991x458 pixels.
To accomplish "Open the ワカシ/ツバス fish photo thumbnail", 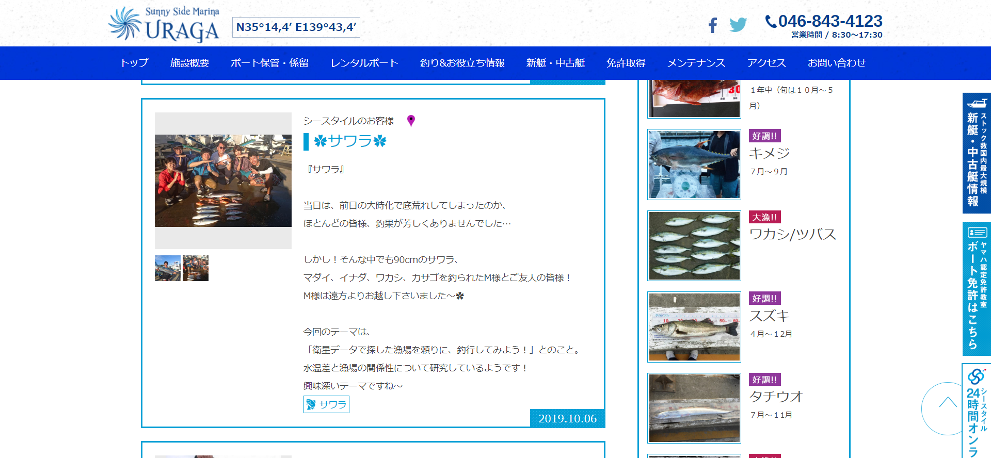I will point(694,246).
